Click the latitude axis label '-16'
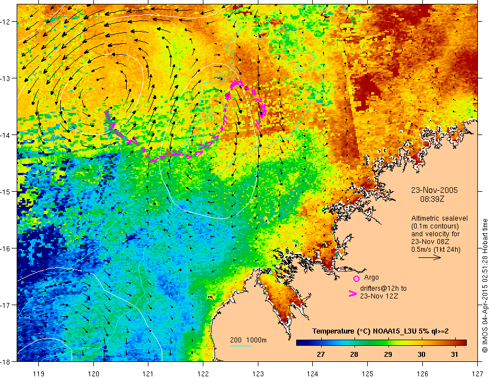 [6, 248]
